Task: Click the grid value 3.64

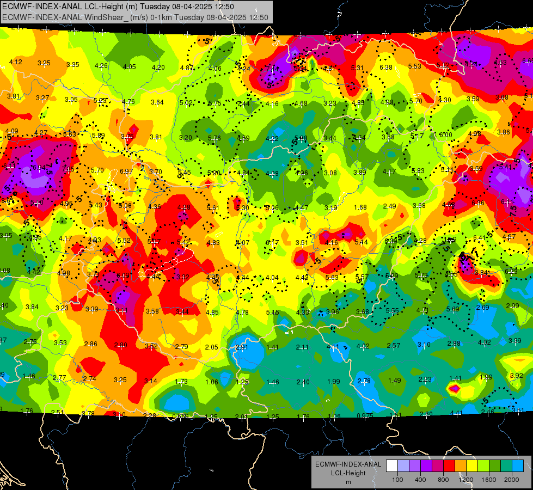Action: click(x=157, y=102)
